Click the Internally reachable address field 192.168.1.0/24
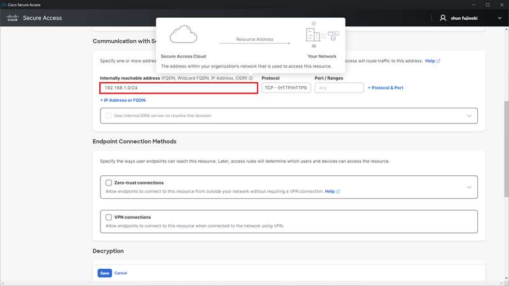 (x=179, y=88)
